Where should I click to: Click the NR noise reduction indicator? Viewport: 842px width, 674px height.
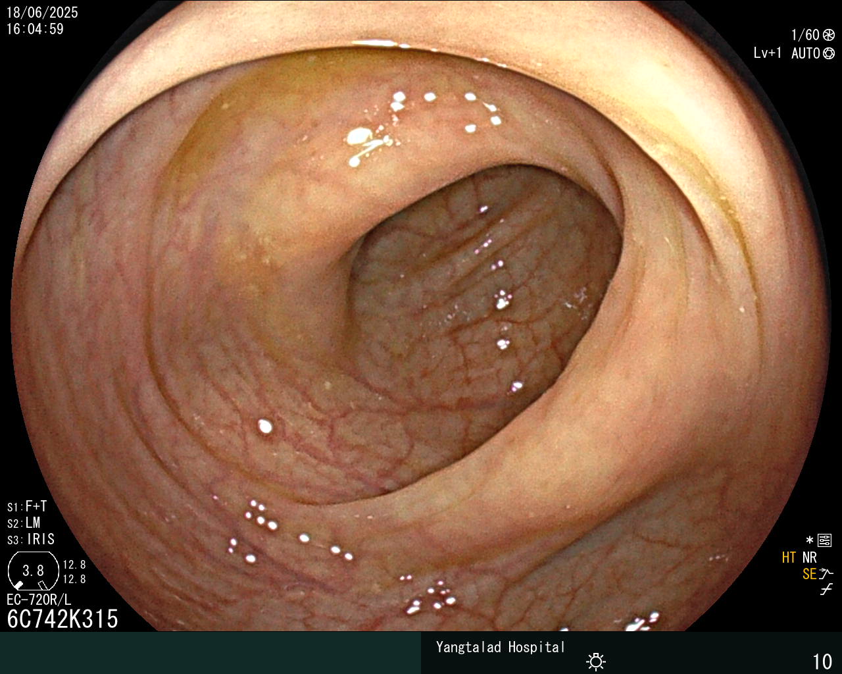809,557
